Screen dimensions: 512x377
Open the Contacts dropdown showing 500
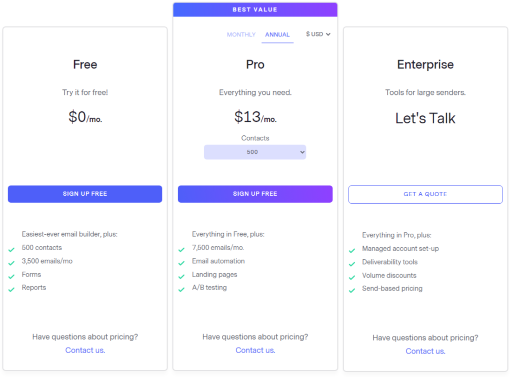pyautogui.click(x=255, y=152)
